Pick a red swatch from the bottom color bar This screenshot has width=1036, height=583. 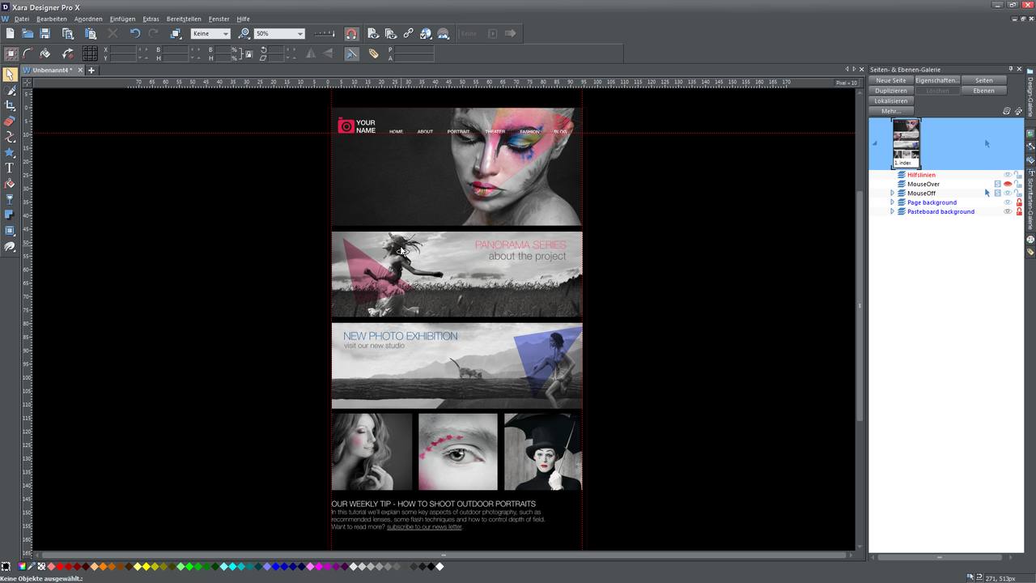(x=61, y=566)
